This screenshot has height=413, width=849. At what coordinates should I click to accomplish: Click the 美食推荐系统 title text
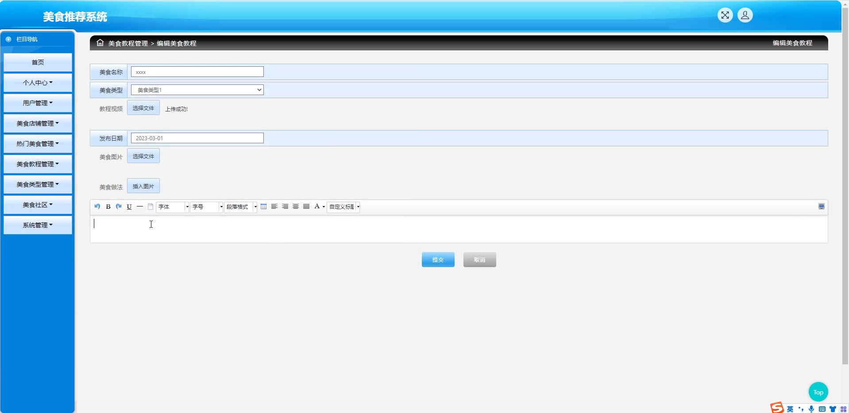coord(75,17)
